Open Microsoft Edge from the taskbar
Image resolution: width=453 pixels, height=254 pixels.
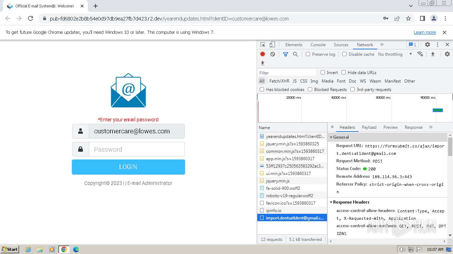click(76, 249)
